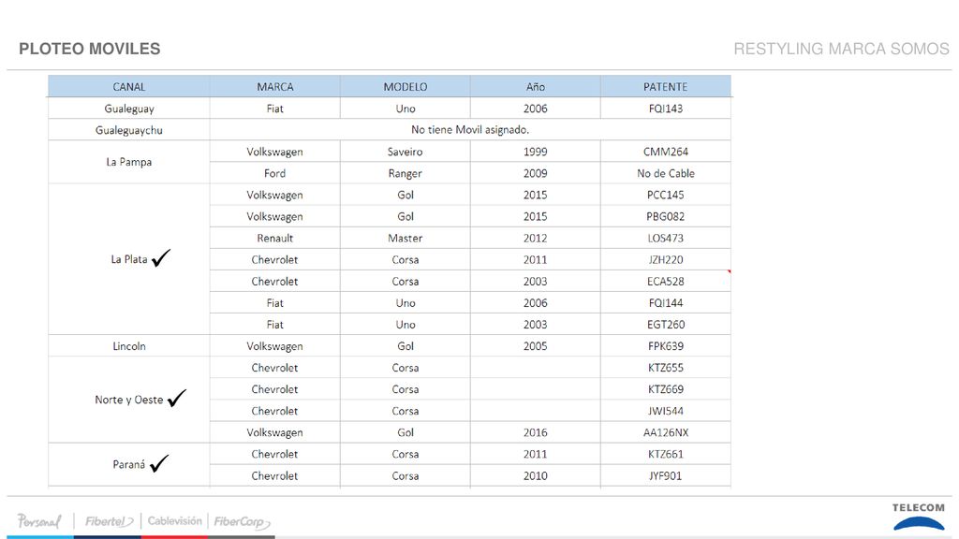
Task: Click the Fibertel brand logo
Action: click(x=109, y=521)
